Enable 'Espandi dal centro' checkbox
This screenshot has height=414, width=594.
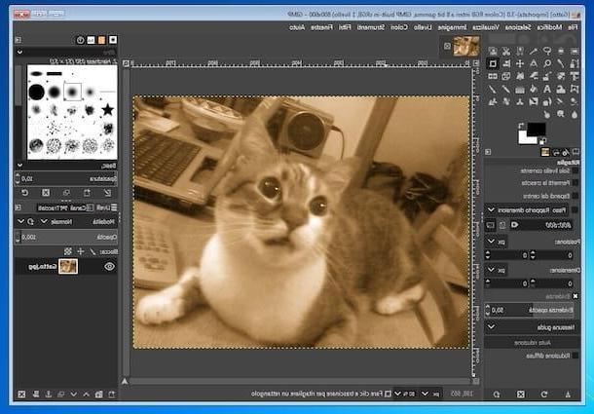[x=575, y=196]
